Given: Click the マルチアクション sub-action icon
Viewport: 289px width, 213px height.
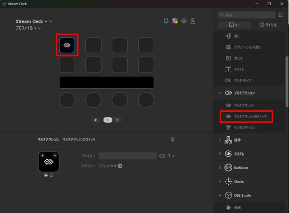Looking at the screenshot, I should point(228,105).
